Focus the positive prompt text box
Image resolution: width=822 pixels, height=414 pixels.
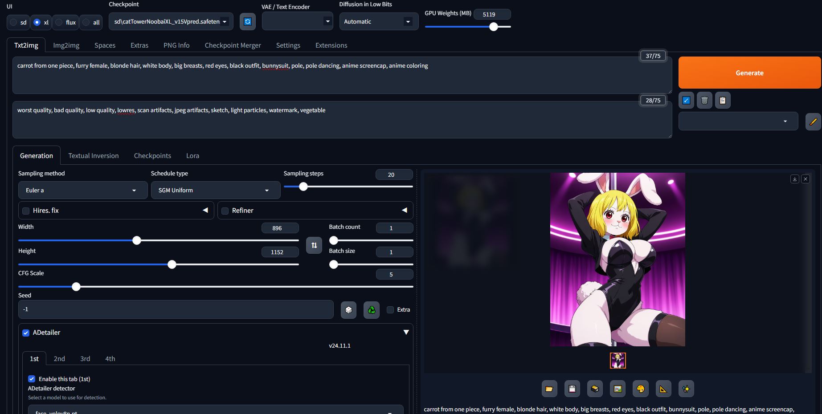pos(342,75)
